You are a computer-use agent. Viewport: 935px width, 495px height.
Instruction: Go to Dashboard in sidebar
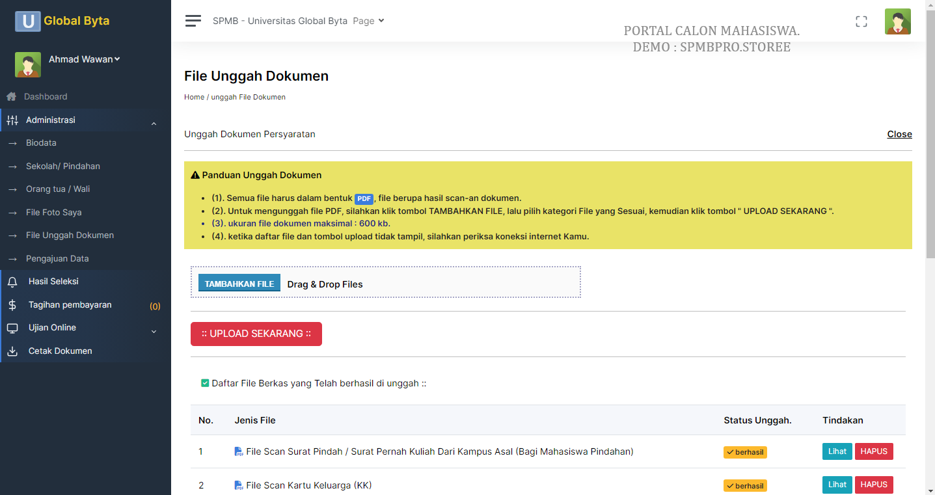click(x=46, y=96)
